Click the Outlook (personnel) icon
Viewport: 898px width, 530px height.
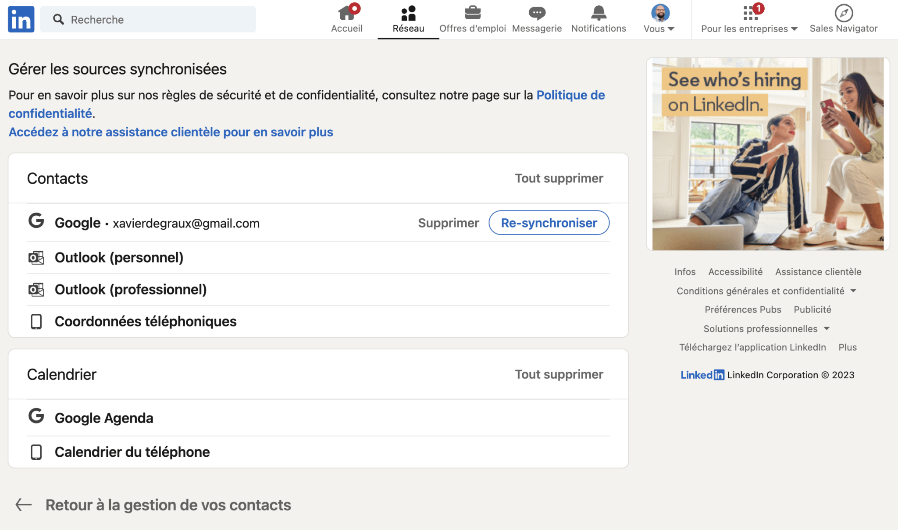[36, 257]
